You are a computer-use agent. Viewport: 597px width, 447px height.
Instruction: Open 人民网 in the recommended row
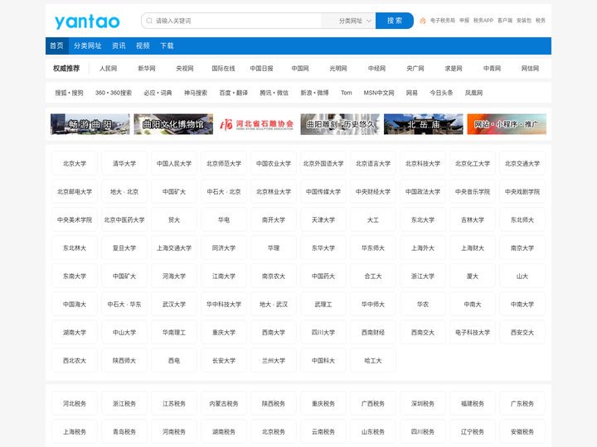108,69
